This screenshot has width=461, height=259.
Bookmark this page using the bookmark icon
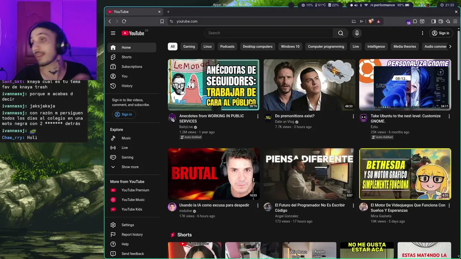click(162, 21)
